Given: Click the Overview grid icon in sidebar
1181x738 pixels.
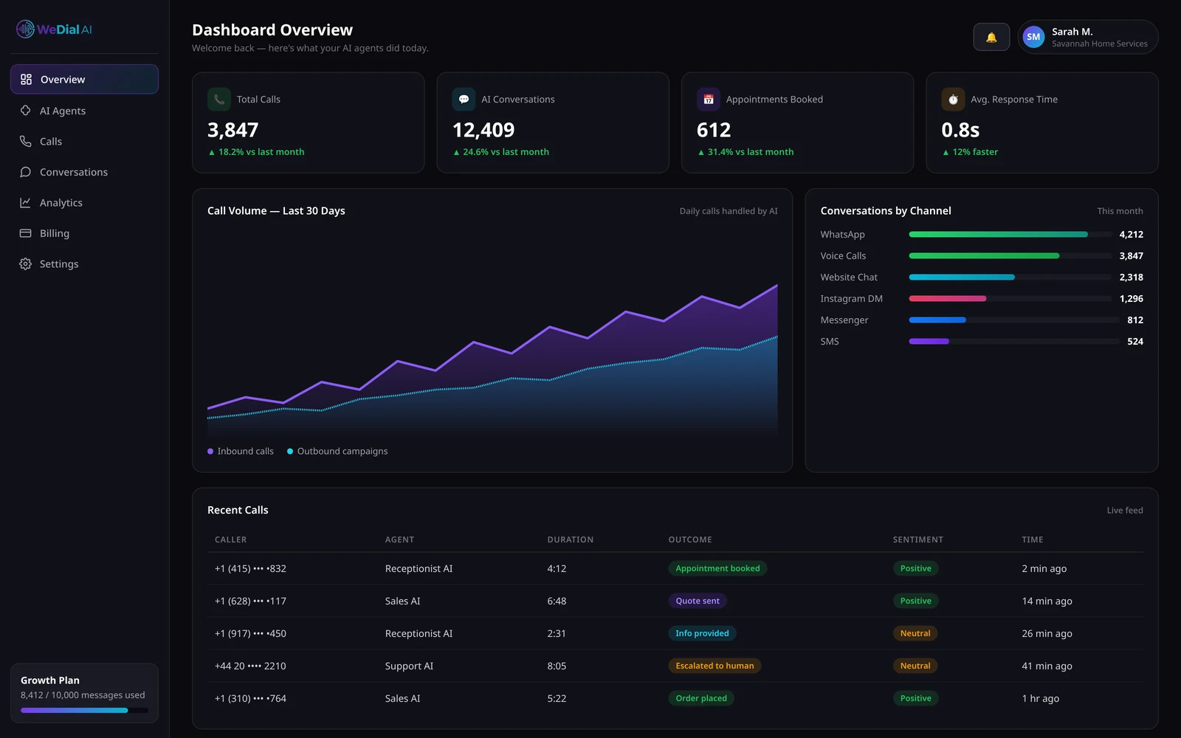Looking at the screenshot, I should pyautogui.click(x=26, y=79).
